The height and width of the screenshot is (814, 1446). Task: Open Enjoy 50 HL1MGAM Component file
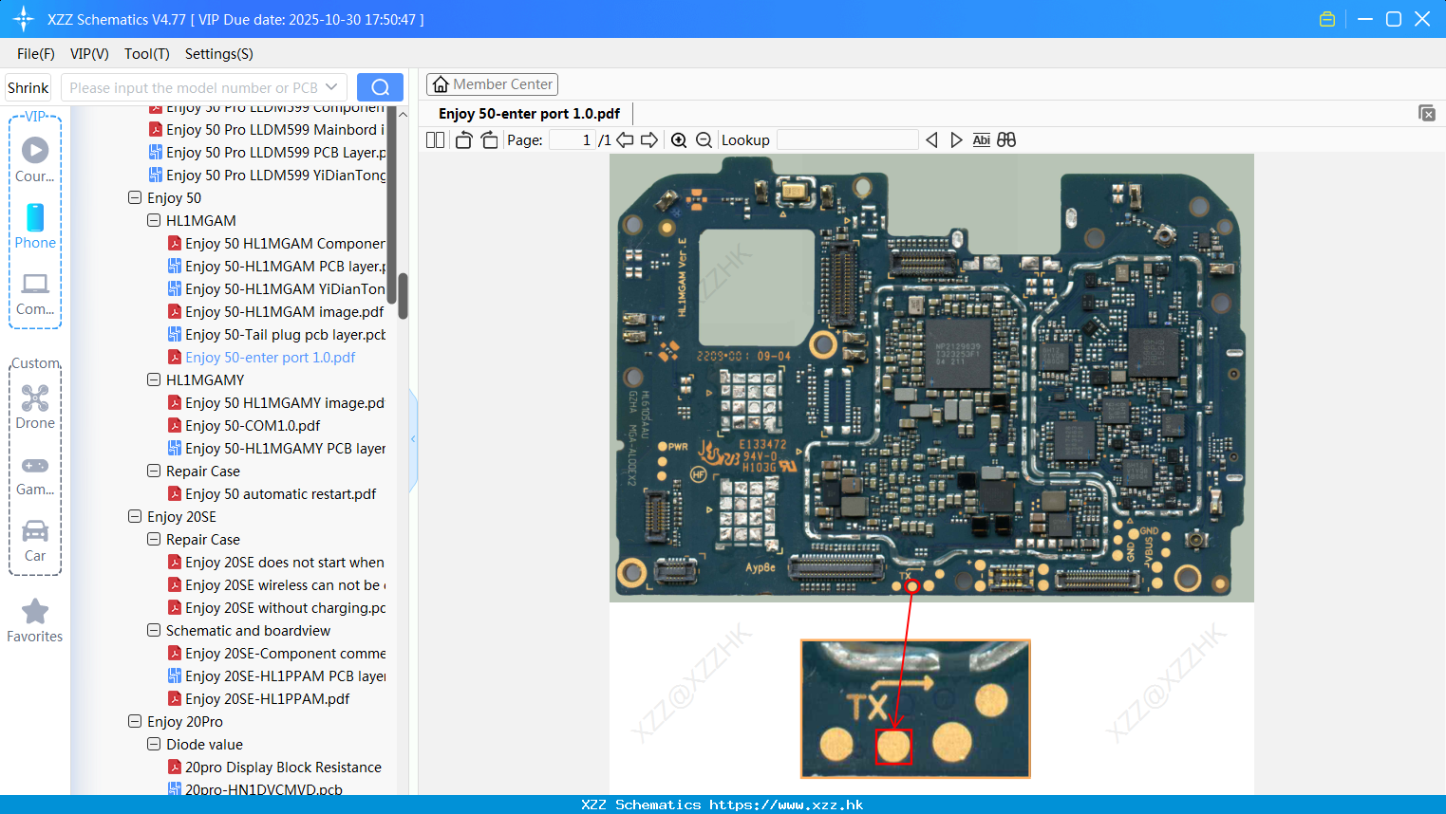pyautogui.click(x=276, y=243)
